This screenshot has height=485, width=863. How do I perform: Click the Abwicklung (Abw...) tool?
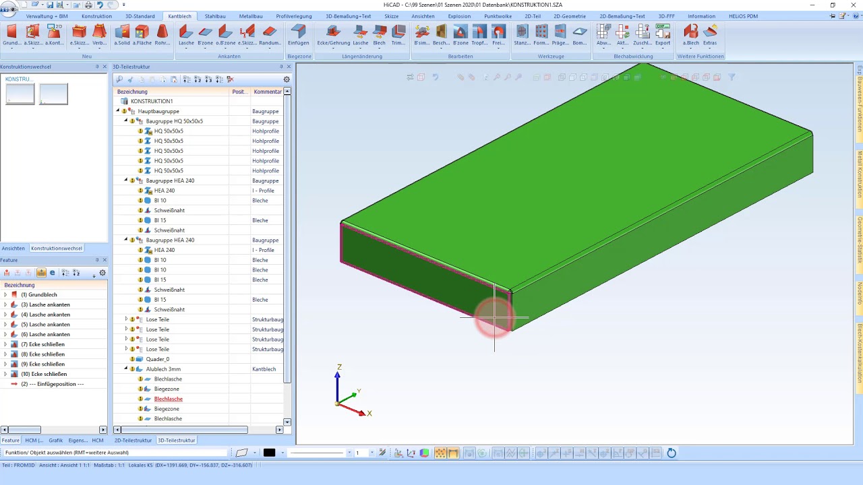pos(604,35)
